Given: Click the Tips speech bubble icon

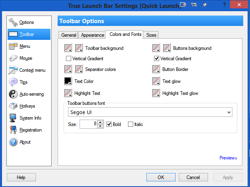Looking at the screenshot, I should point(13,82).
